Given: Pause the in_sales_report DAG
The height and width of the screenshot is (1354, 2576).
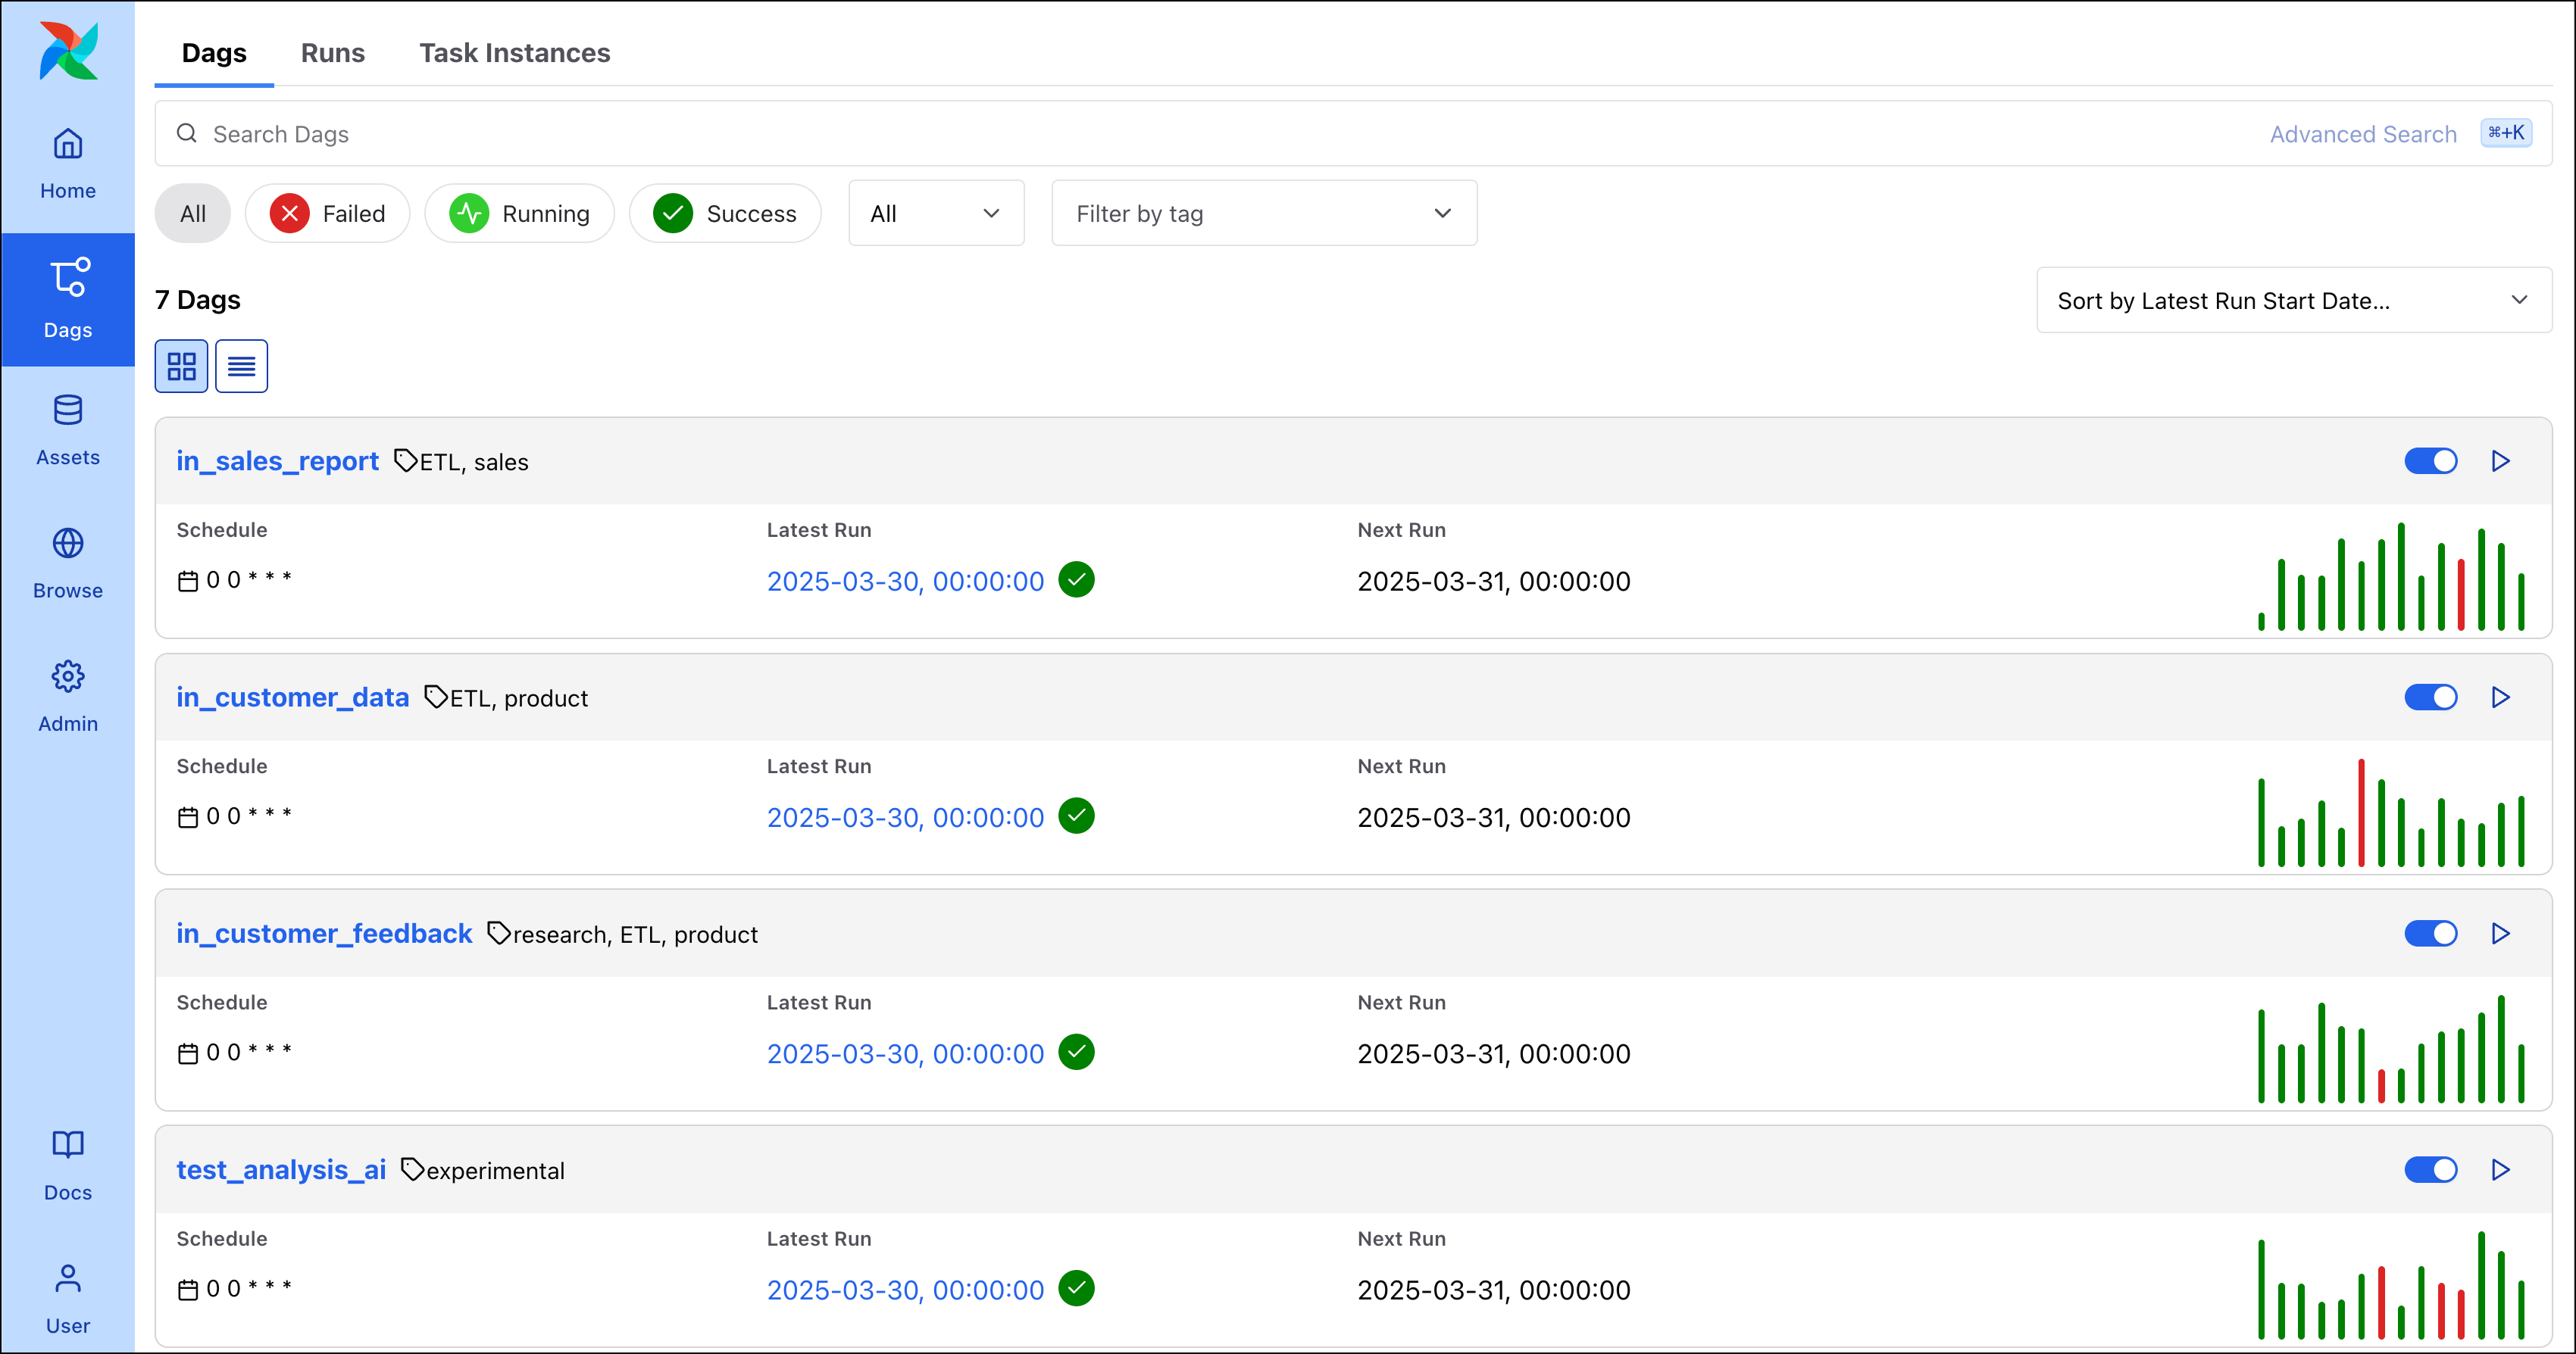Looking at the screenshot, I should (x=2431, y=460).
